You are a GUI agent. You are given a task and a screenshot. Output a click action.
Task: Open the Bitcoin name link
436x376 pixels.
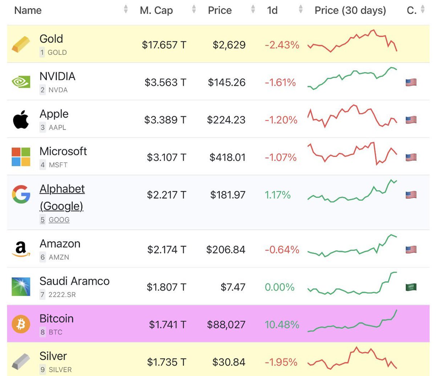57,318
